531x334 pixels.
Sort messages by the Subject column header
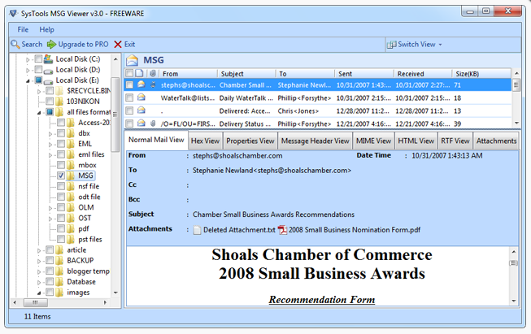pos(246,73)
